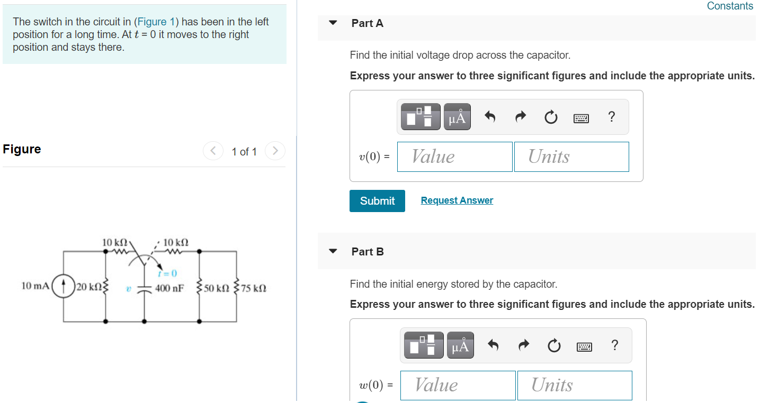Viewport: 760px width, 403px height.
Task: Click the Request Answer link
Action: tap(457, 200)
